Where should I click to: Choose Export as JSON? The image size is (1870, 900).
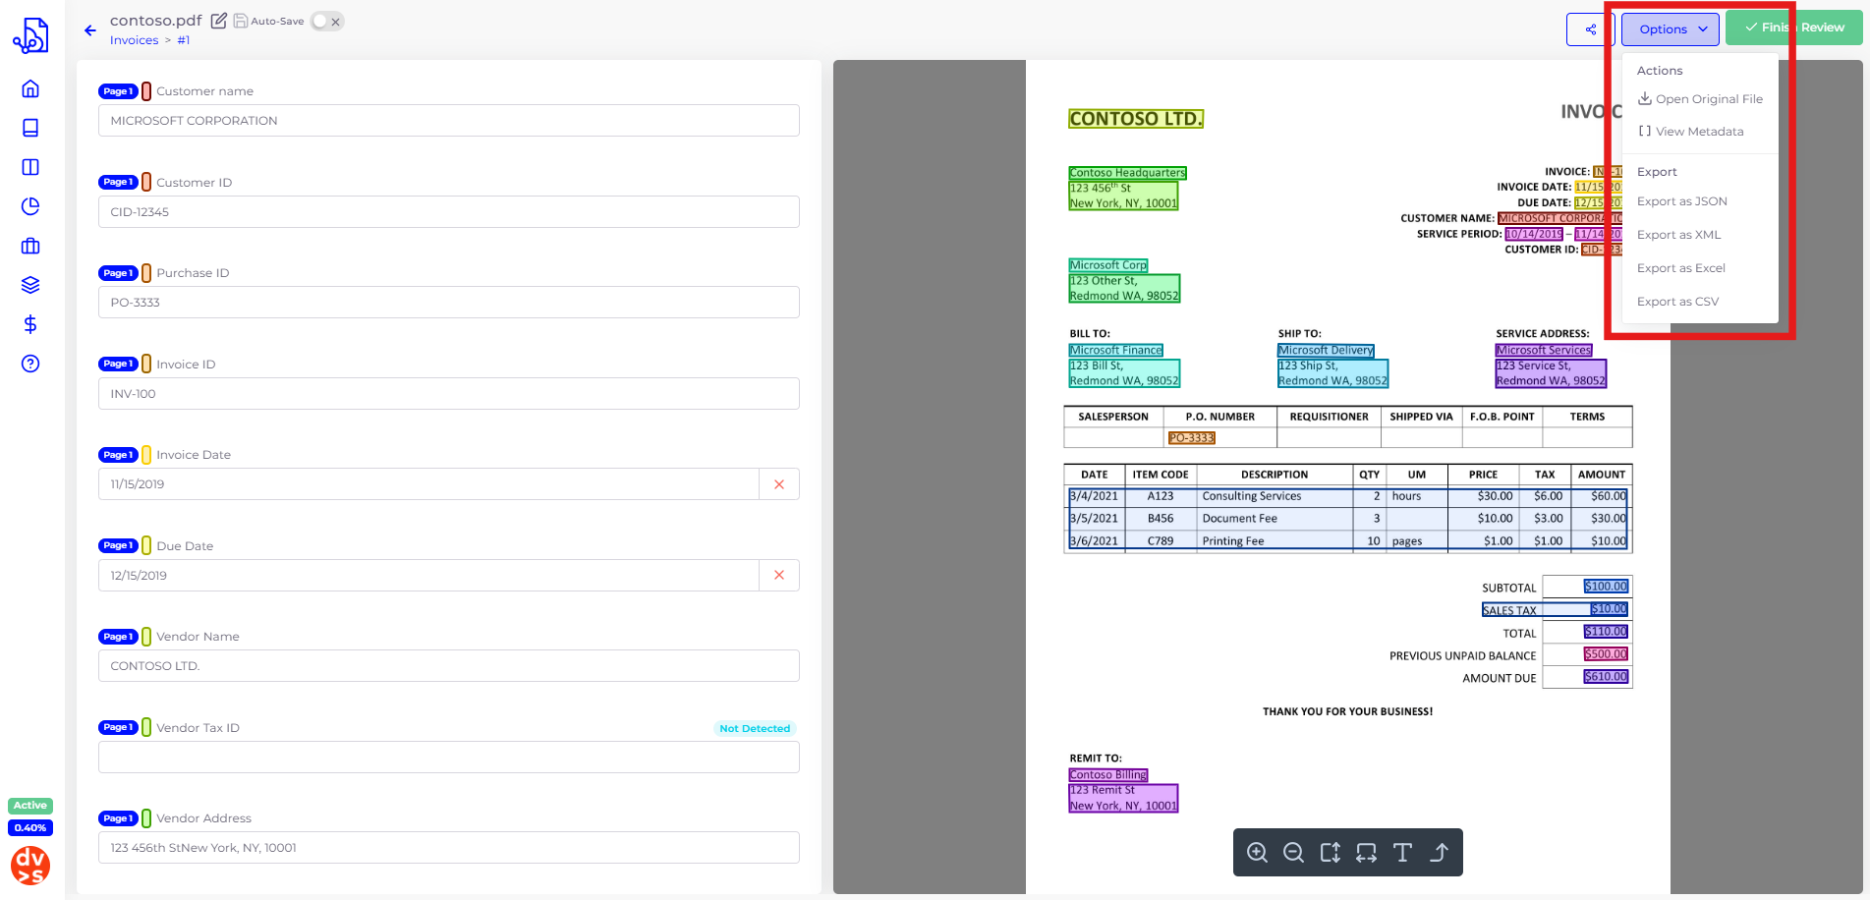1681,201
